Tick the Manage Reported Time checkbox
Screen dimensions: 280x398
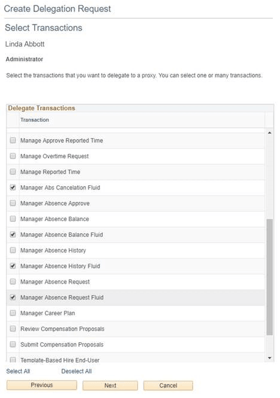coord(13,171)
